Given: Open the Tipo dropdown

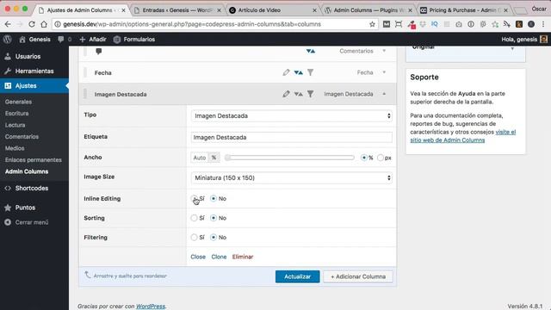Looking at the screenshot, I should click(x=291, y=116).
